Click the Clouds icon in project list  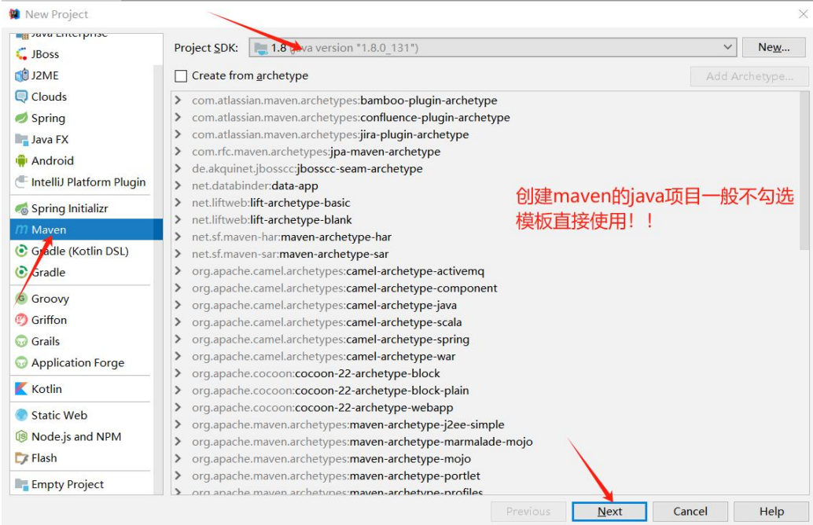[21, 97]
